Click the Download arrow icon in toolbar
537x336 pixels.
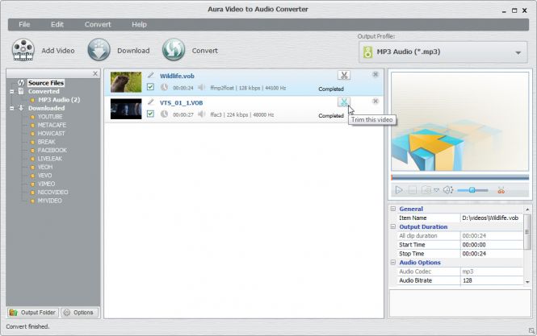(x=99, y=50)
